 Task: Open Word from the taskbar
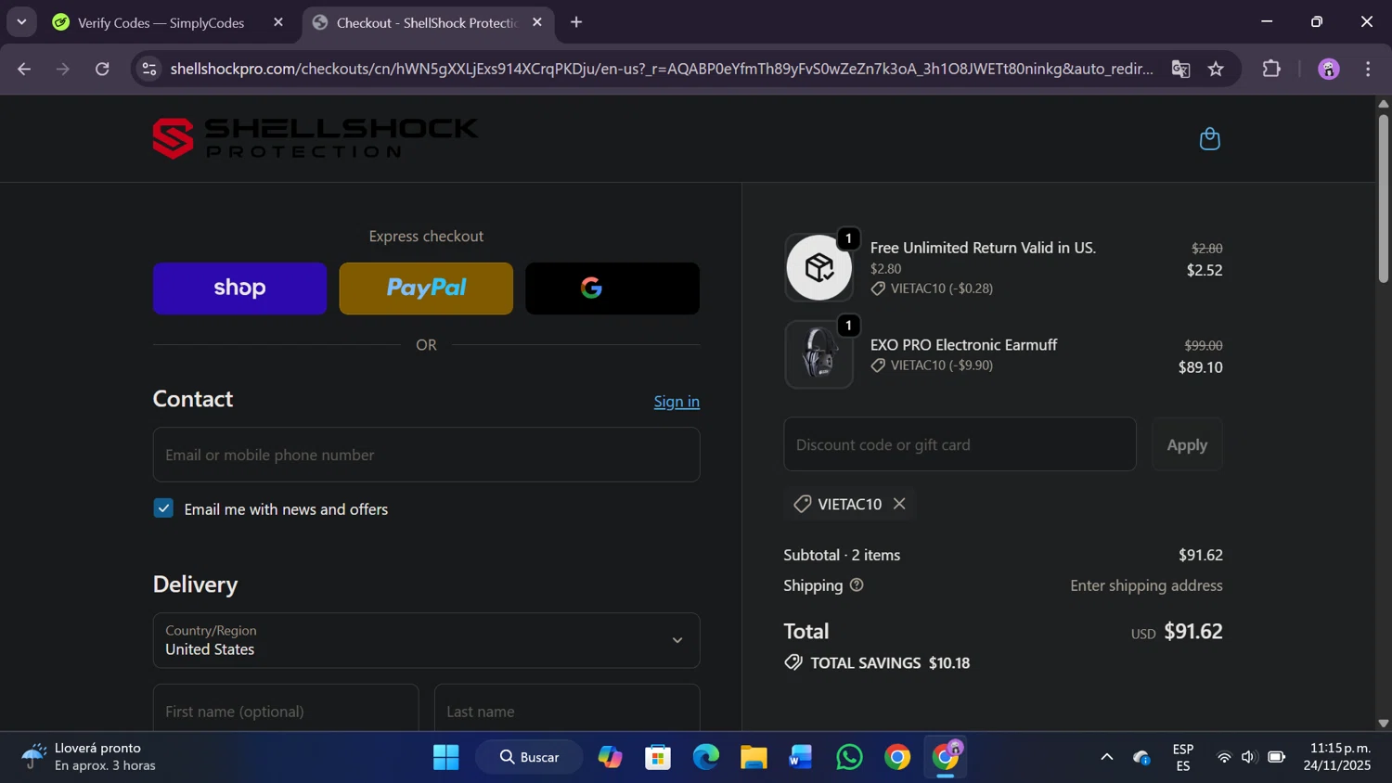[x=801, y=757]
